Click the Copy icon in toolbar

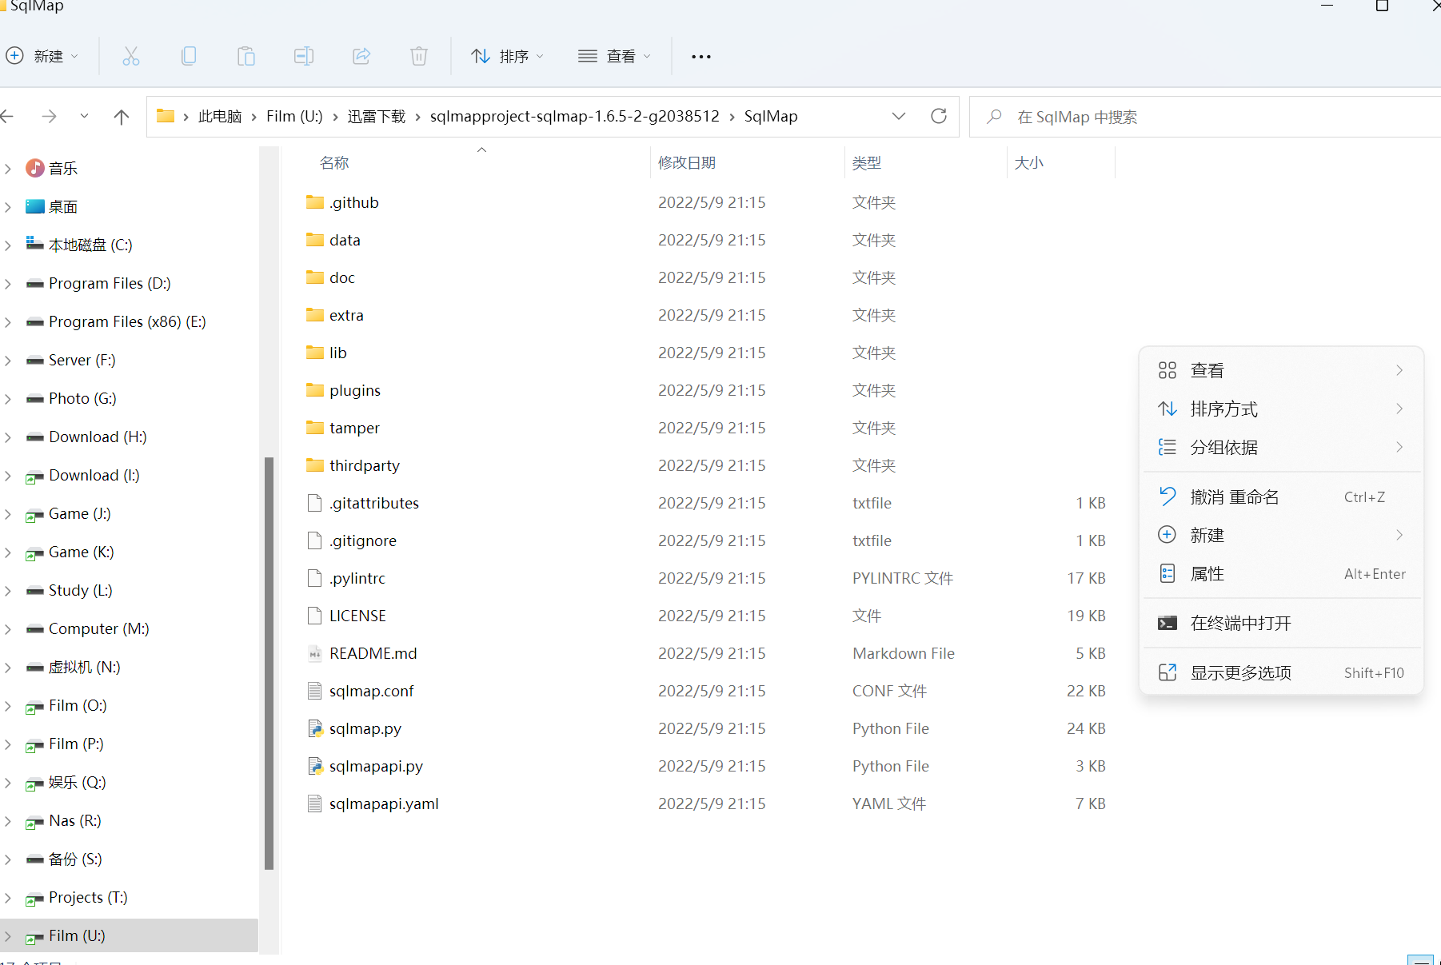pyautogui.click(x=189, y=56)
